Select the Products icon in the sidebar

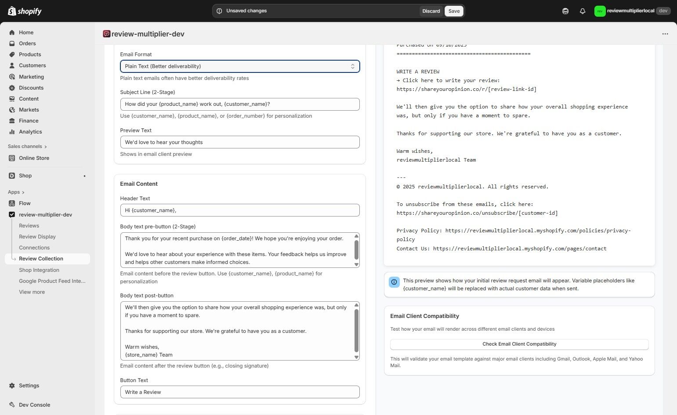pos(12,54)
